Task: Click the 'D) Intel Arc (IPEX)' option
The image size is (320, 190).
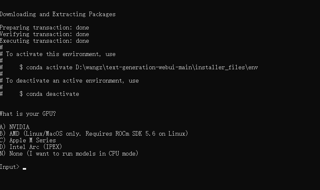Action: (x=31, y=147)
